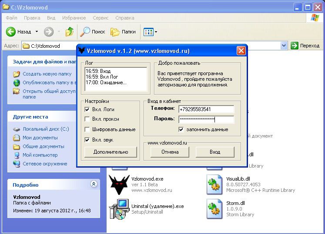Open the Views icon in the toolbar

point(148,32)
